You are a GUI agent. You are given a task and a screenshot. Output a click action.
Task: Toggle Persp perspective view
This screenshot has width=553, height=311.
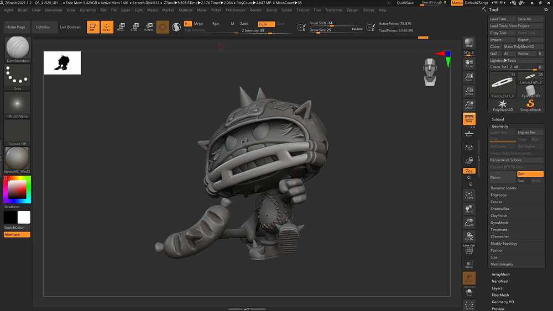coord(469,119)
